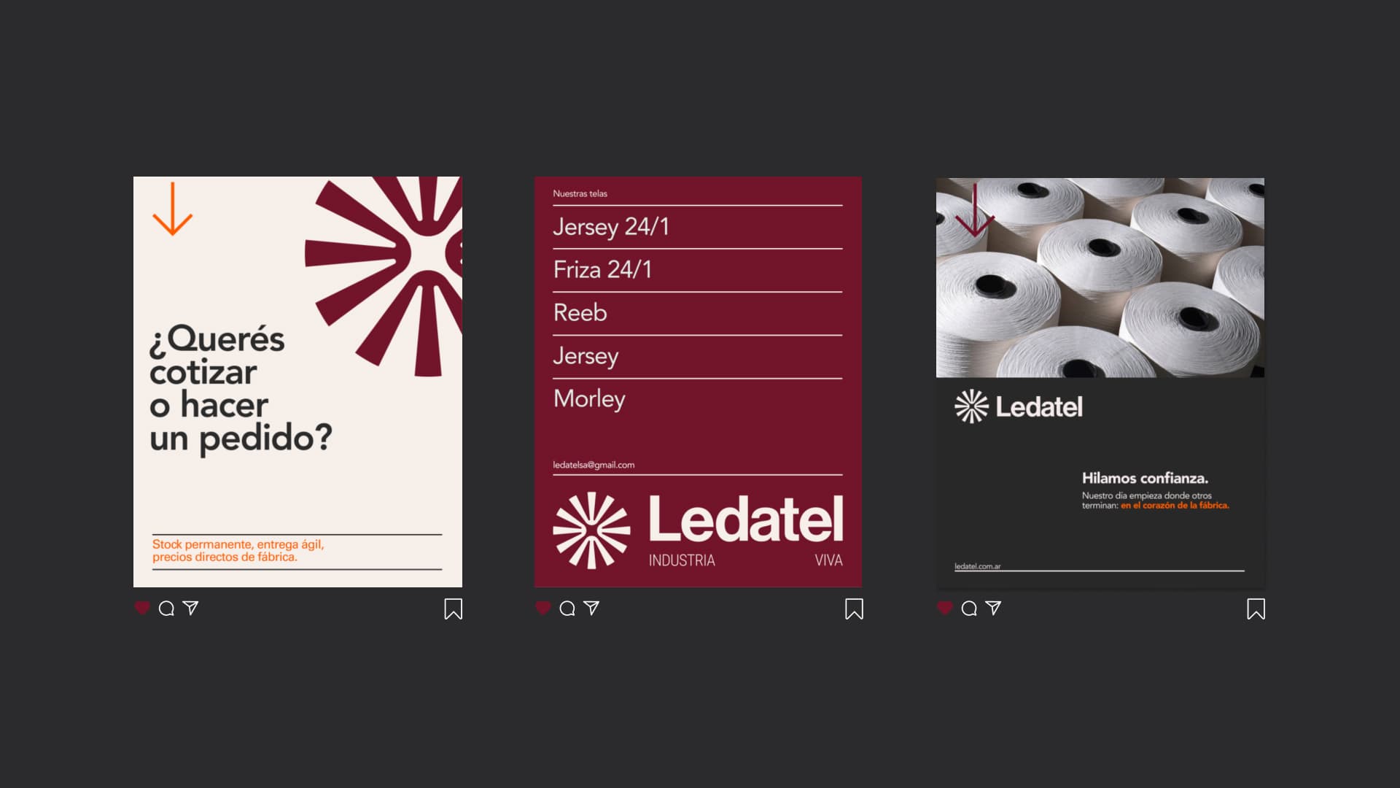
Task: Click the orange down arrow on the cream post
Action: point(172,209)
